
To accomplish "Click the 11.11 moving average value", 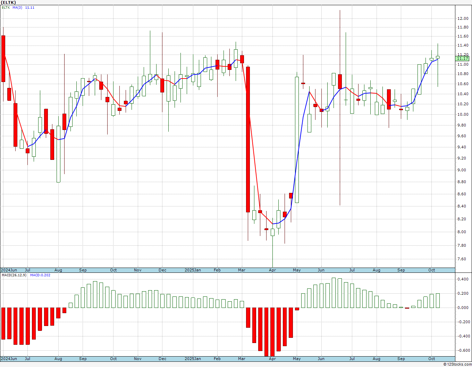I will point(30,8).
